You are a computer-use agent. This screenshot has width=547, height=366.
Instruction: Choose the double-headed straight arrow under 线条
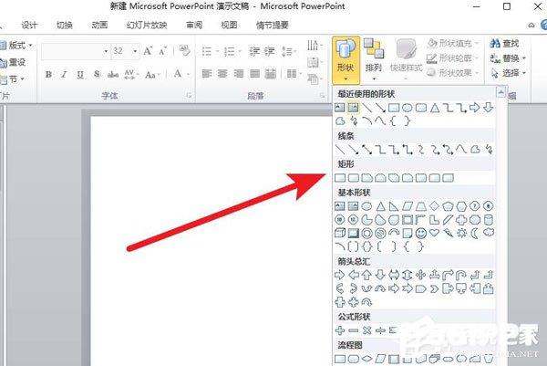click(x=367, y=150)
